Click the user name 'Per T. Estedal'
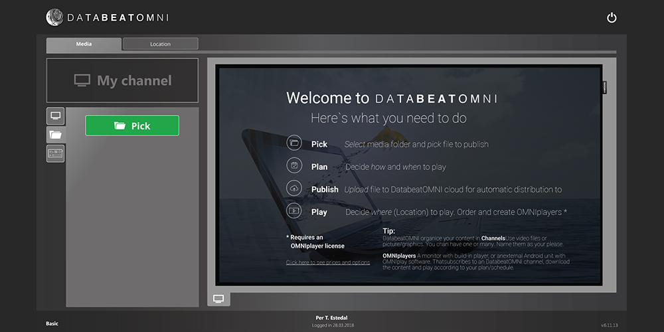The width and height of the screenshot is (664, 332). pos(331,318)
